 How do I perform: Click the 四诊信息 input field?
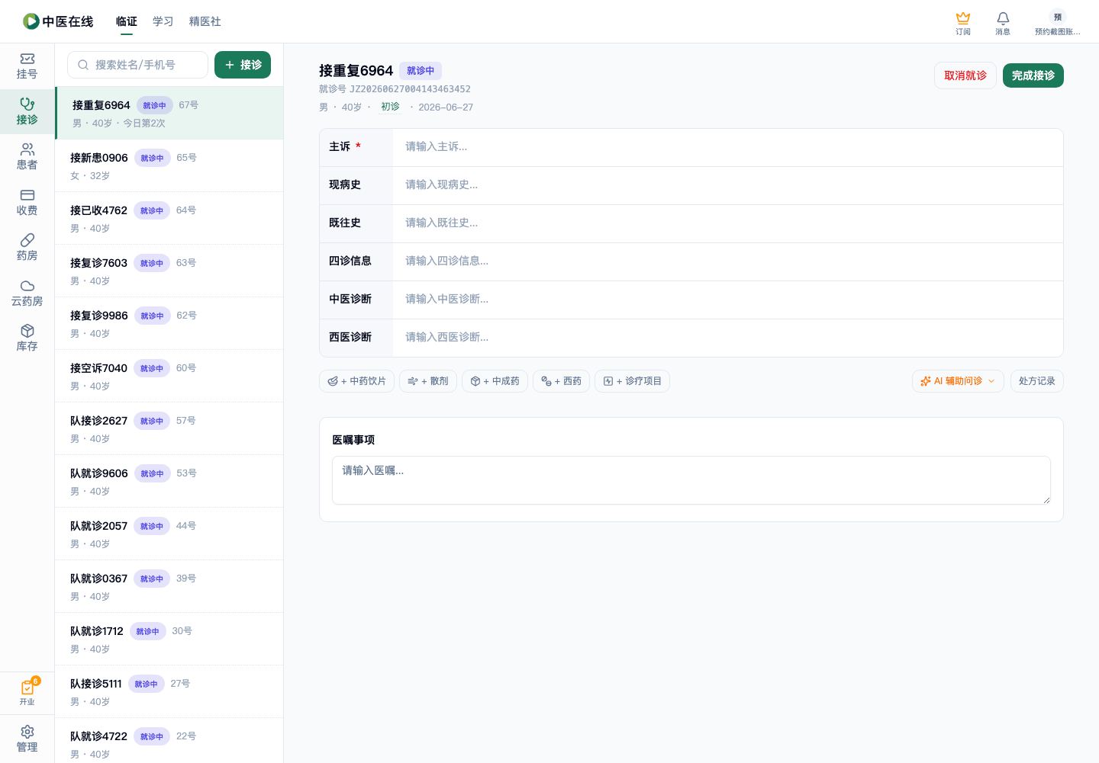(x=727, y=261)
